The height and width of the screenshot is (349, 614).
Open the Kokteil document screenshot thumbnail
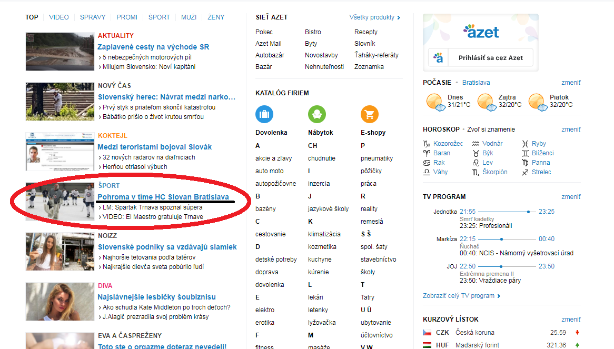click(60, 152)
